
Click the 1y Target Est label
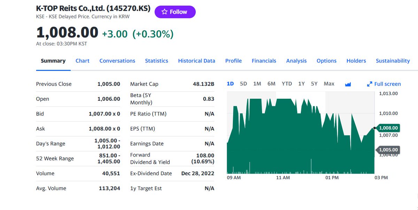coord(146,188)
